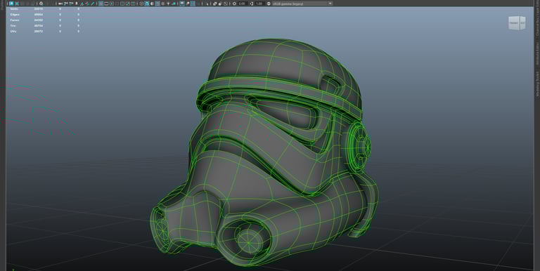This screenshot has width=540, height=271.
Task: Click the Screen Space Ambient Occlusion icon
Action: [182, 4]
